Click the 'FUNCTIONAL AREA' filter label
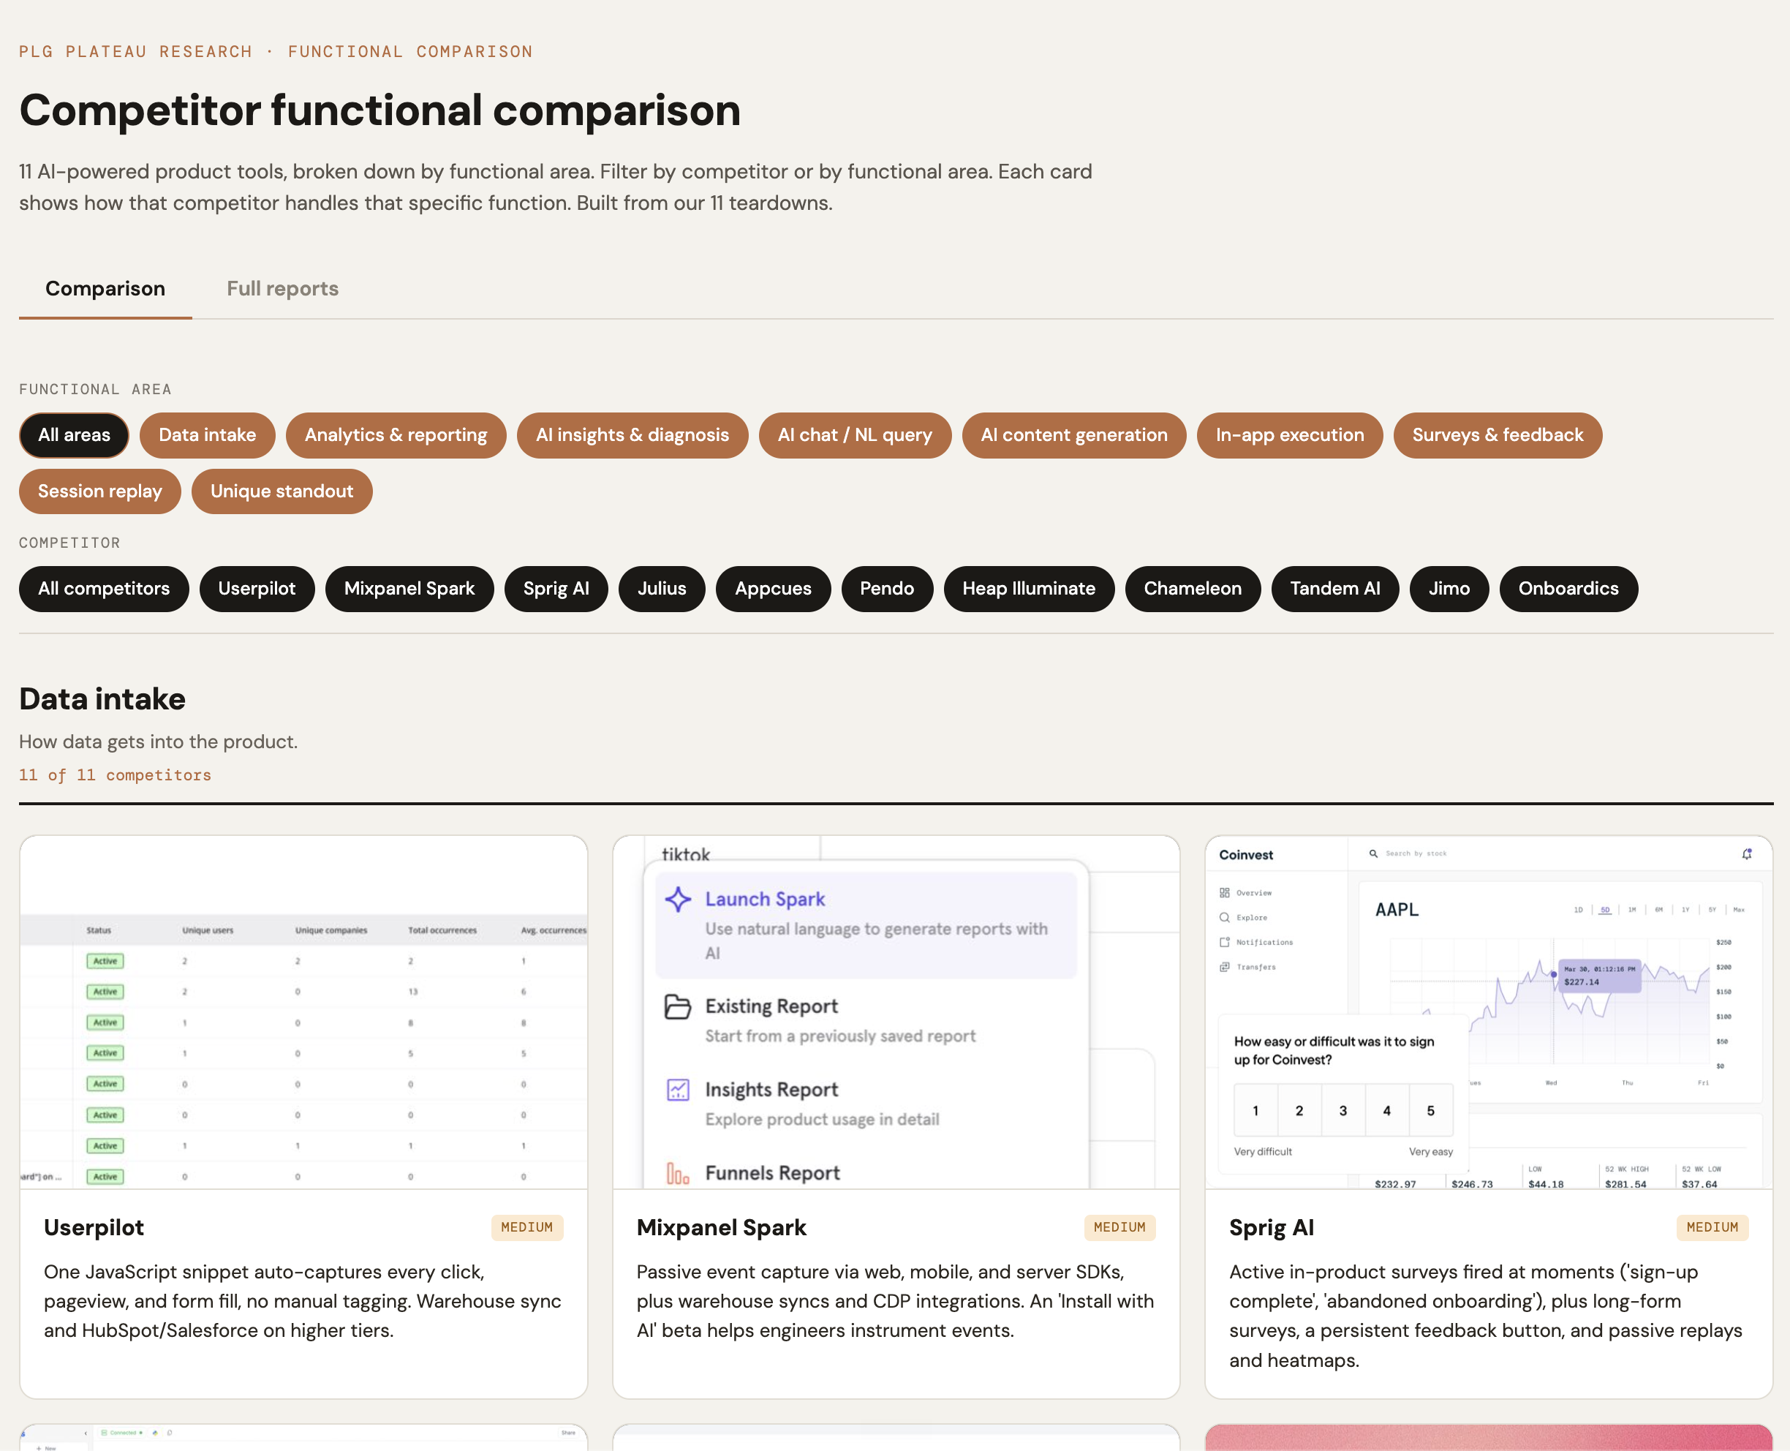Screen dimensions: 1790x1451 [95, 390]
